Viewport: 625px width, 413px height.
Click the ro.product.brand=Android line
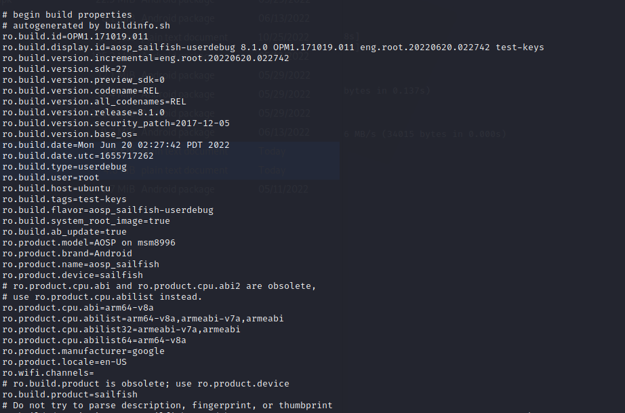[x=67, y=253]
